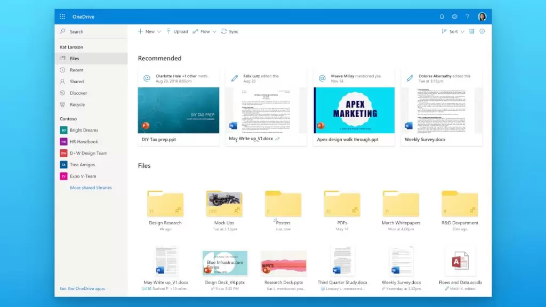Click the Bright Dreams library icon

coord(63,130)
